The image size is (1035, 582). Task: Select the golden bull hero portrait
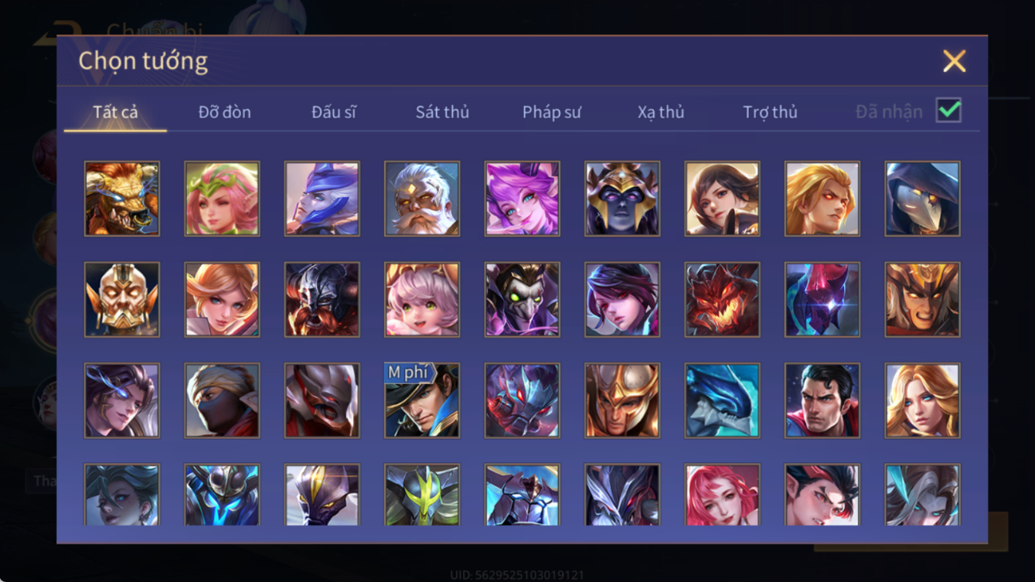point(122,199)
